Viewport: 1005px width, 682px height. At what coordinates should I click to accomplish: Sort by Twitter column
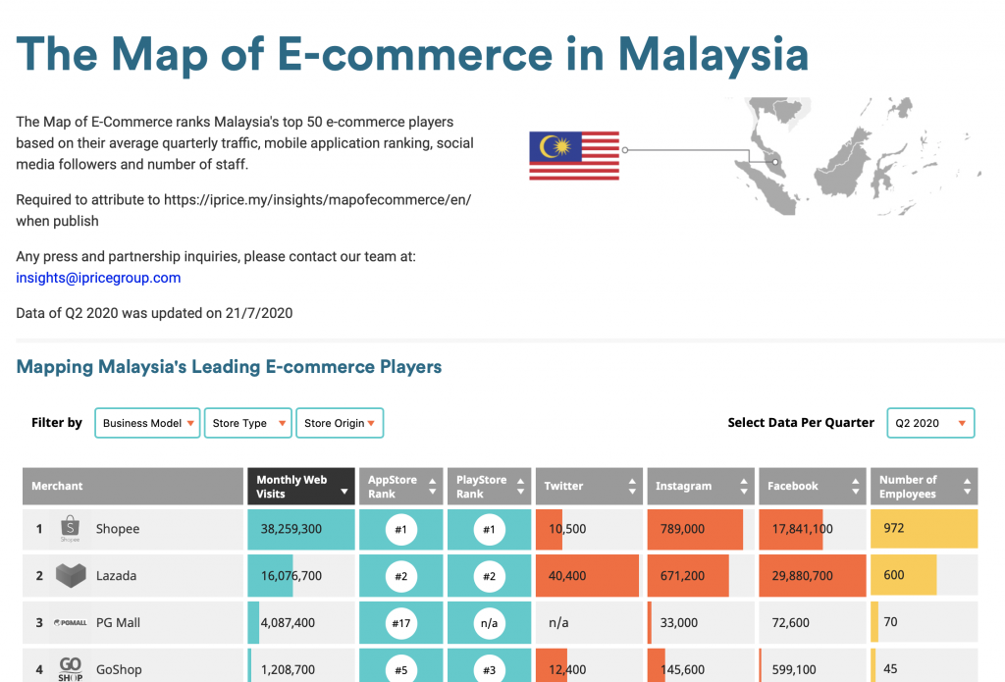[589, 487]
